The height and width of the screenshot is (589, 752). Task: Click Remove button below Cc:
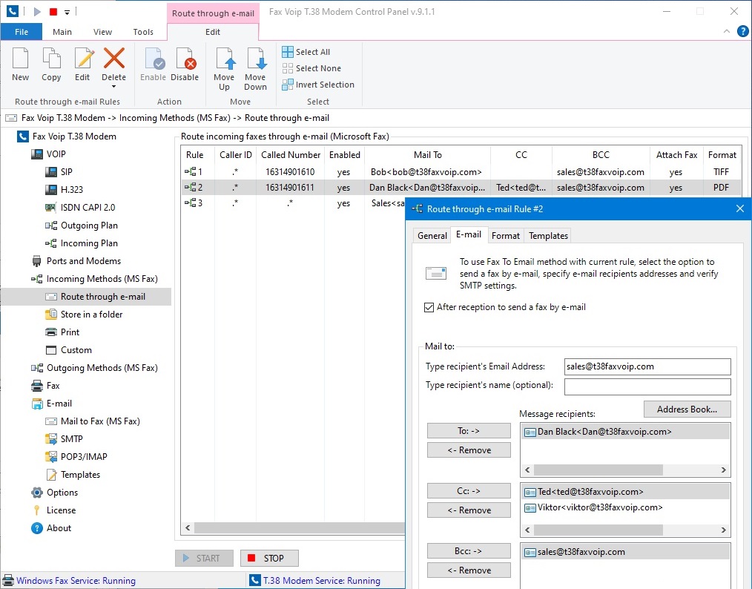(x=469, y=510)
